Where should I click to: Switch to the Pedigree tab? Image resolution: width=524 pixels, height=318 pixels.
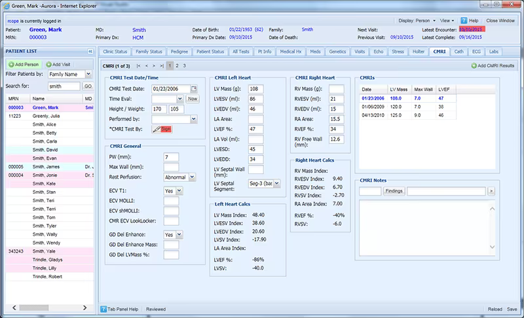pos(179,52)
